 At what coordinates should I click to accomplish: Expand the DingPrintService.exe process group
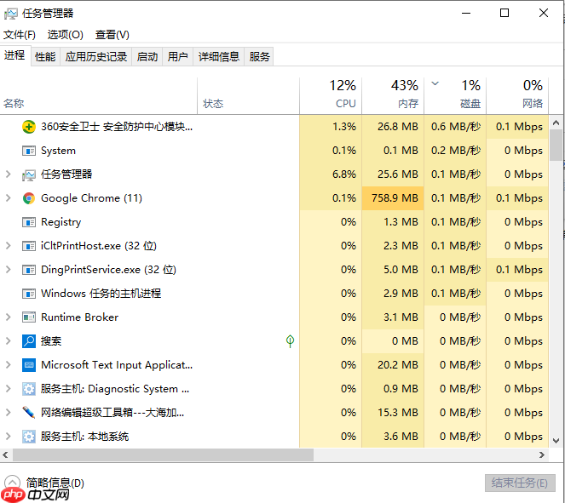click(x=8, y=269)
